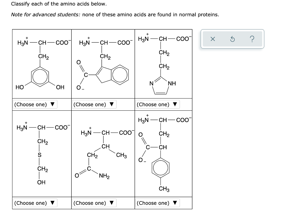Click the NH2 label in the bottom-middle structure
Screen dimensions: 296x215
pos(103,176)
